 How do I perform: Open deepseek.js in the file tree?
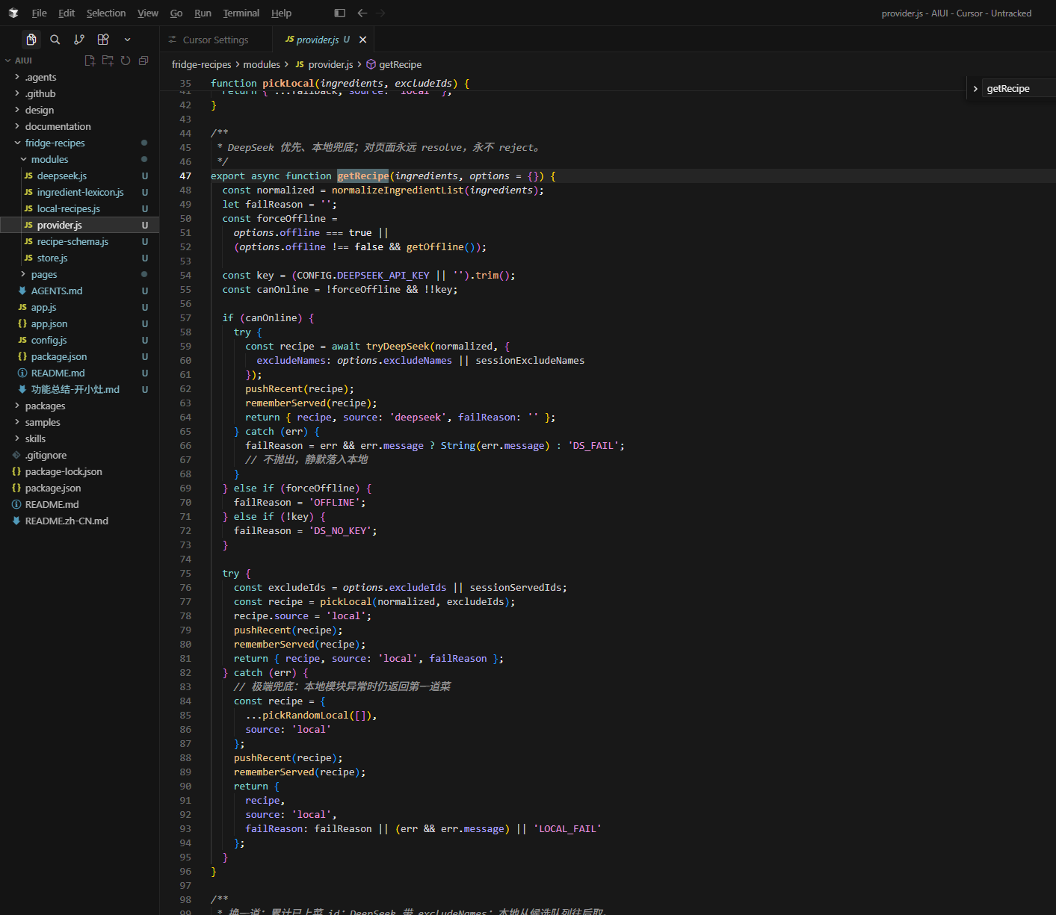click(62, 176)
